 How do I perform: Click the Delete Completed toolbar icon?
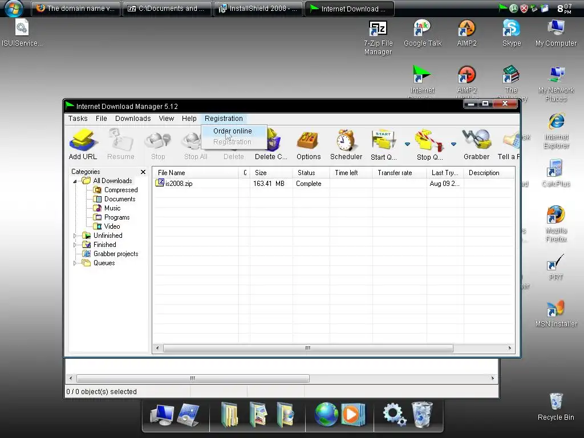(273, 140)
